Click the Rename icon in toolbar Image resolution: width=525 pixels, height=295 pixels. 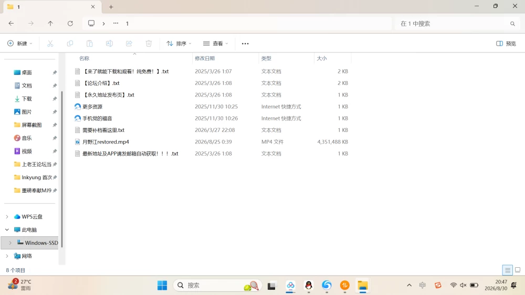point(109,43)
